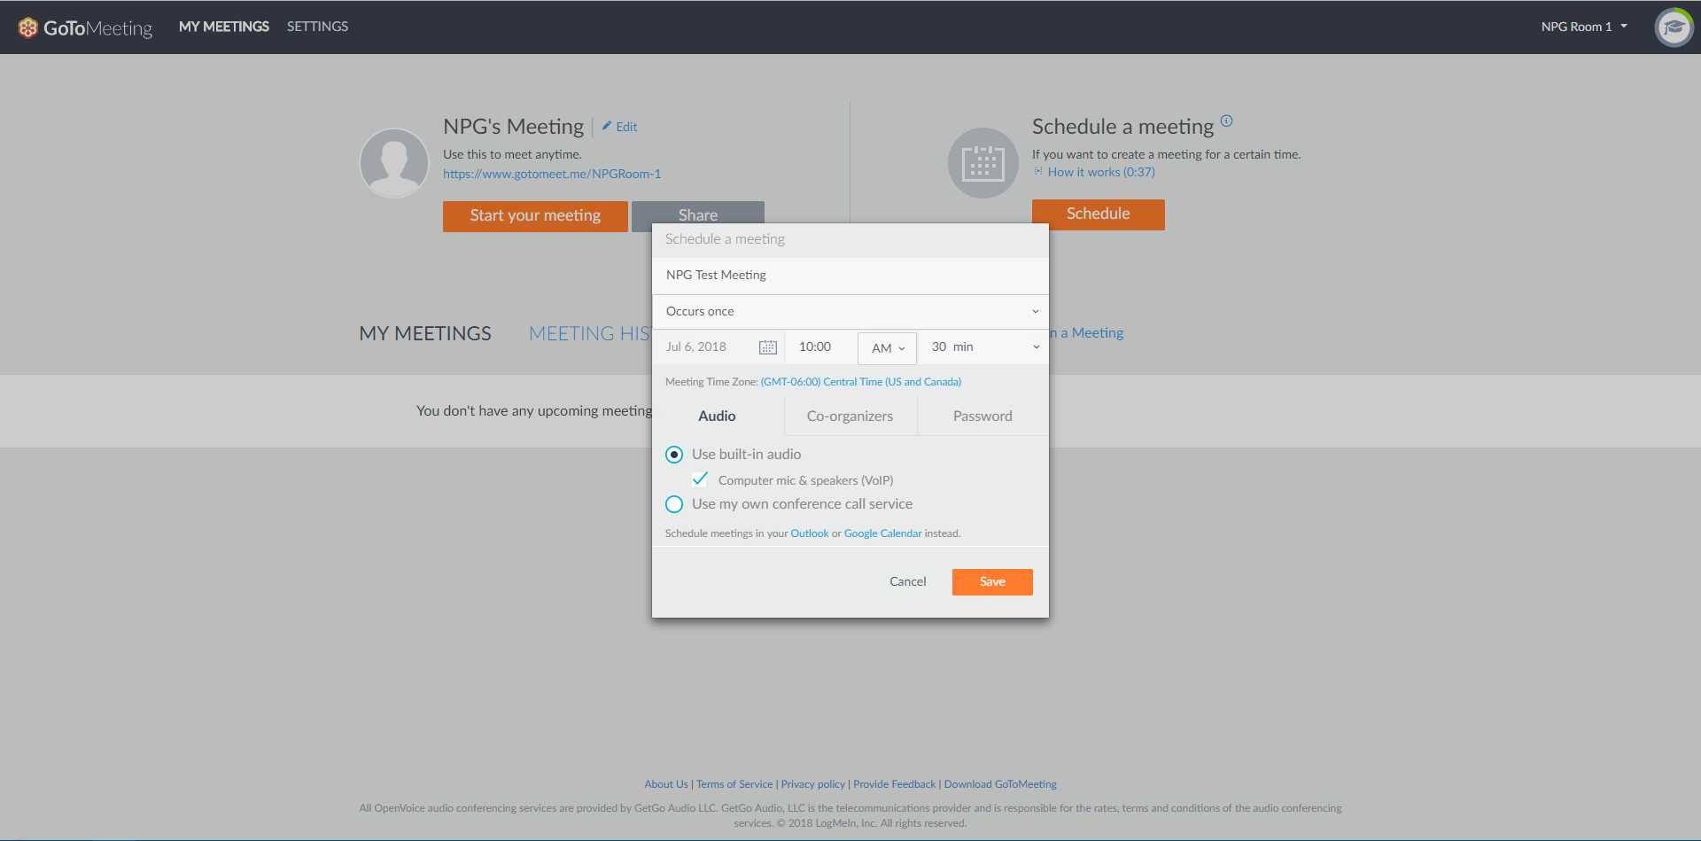This screenshot has width=1701, height=841.
Task: Click the Save button
Action: [992, 582]
